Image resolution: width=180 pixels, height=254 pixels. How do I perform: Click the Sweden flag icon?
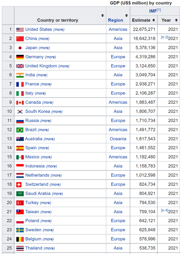pyautogui.click(x=20, y=230)
